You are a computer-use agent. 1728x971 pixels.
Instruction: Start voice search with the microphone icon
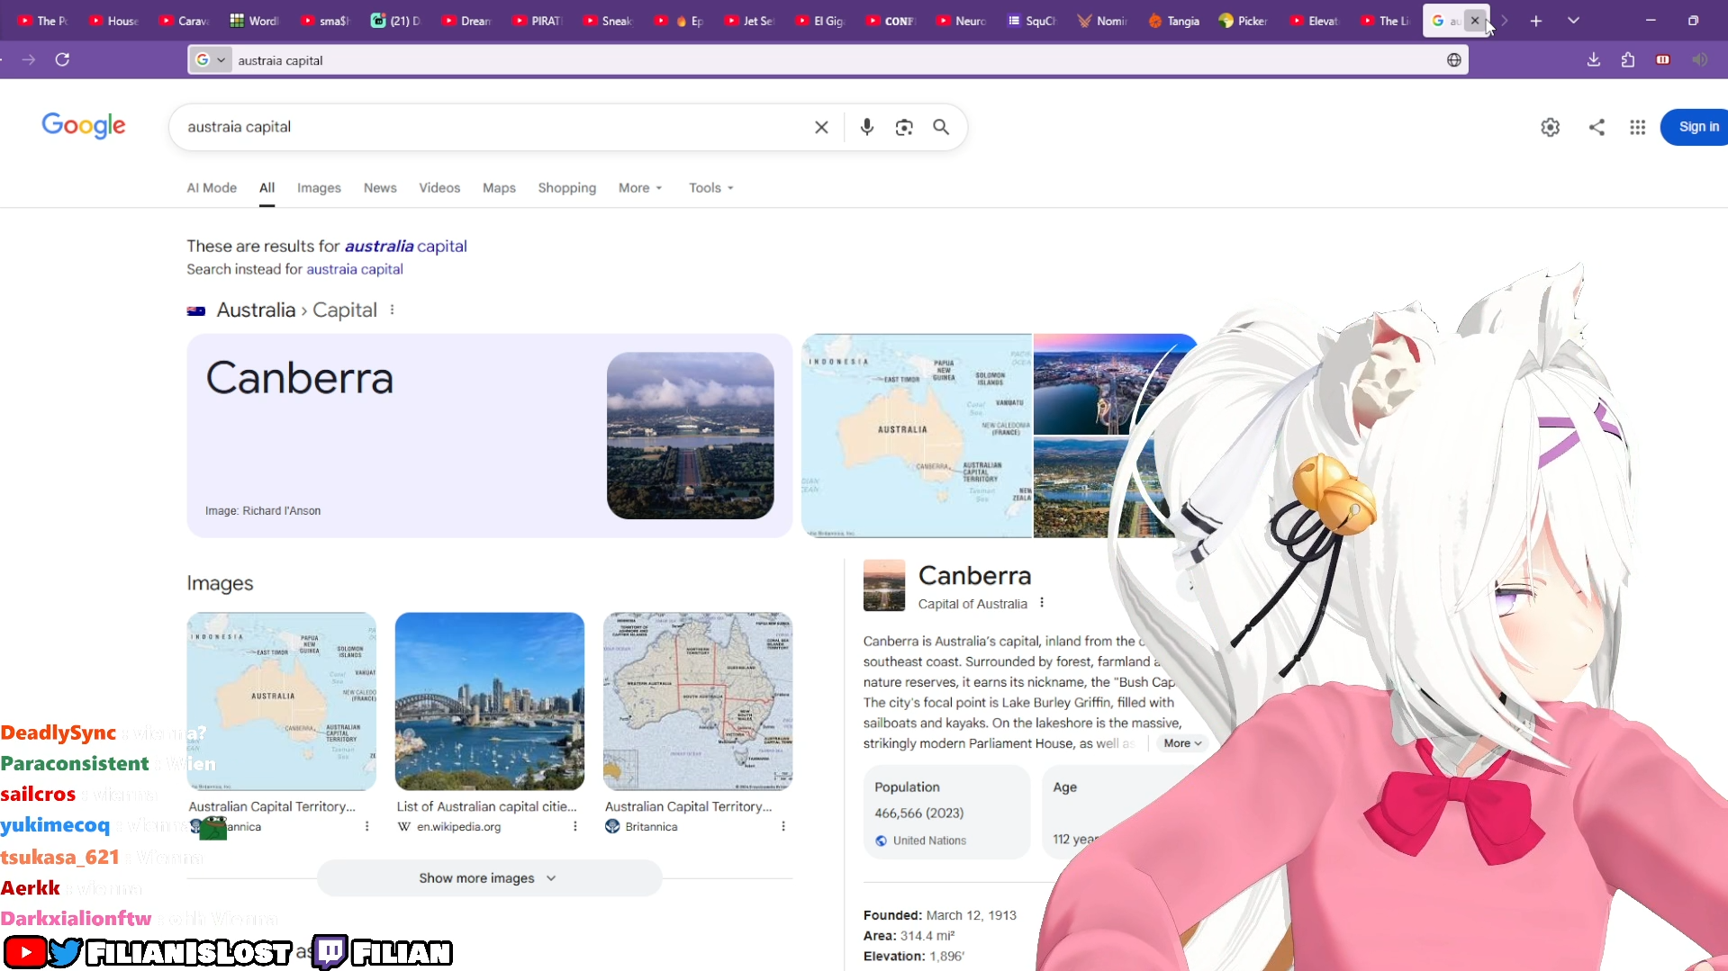(x=866, y=128)
